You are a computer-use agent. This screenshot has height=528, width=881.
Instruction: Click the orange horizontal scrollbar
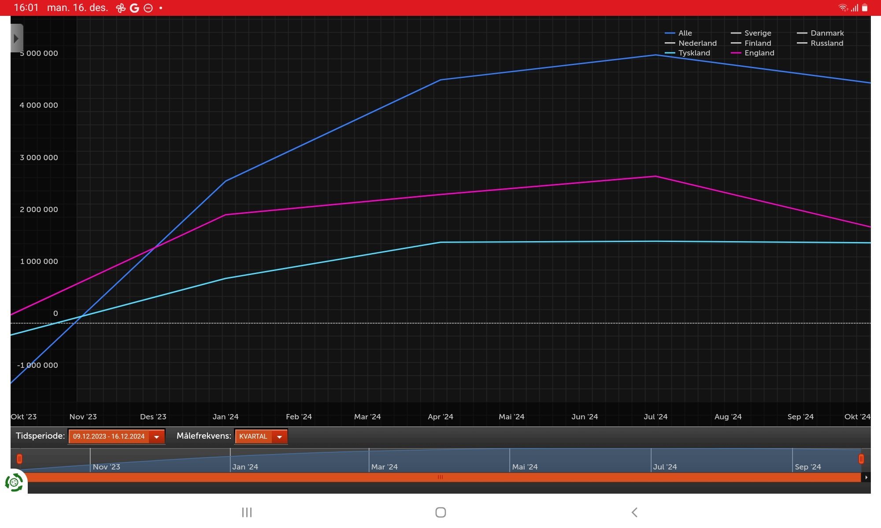point(440,477)
